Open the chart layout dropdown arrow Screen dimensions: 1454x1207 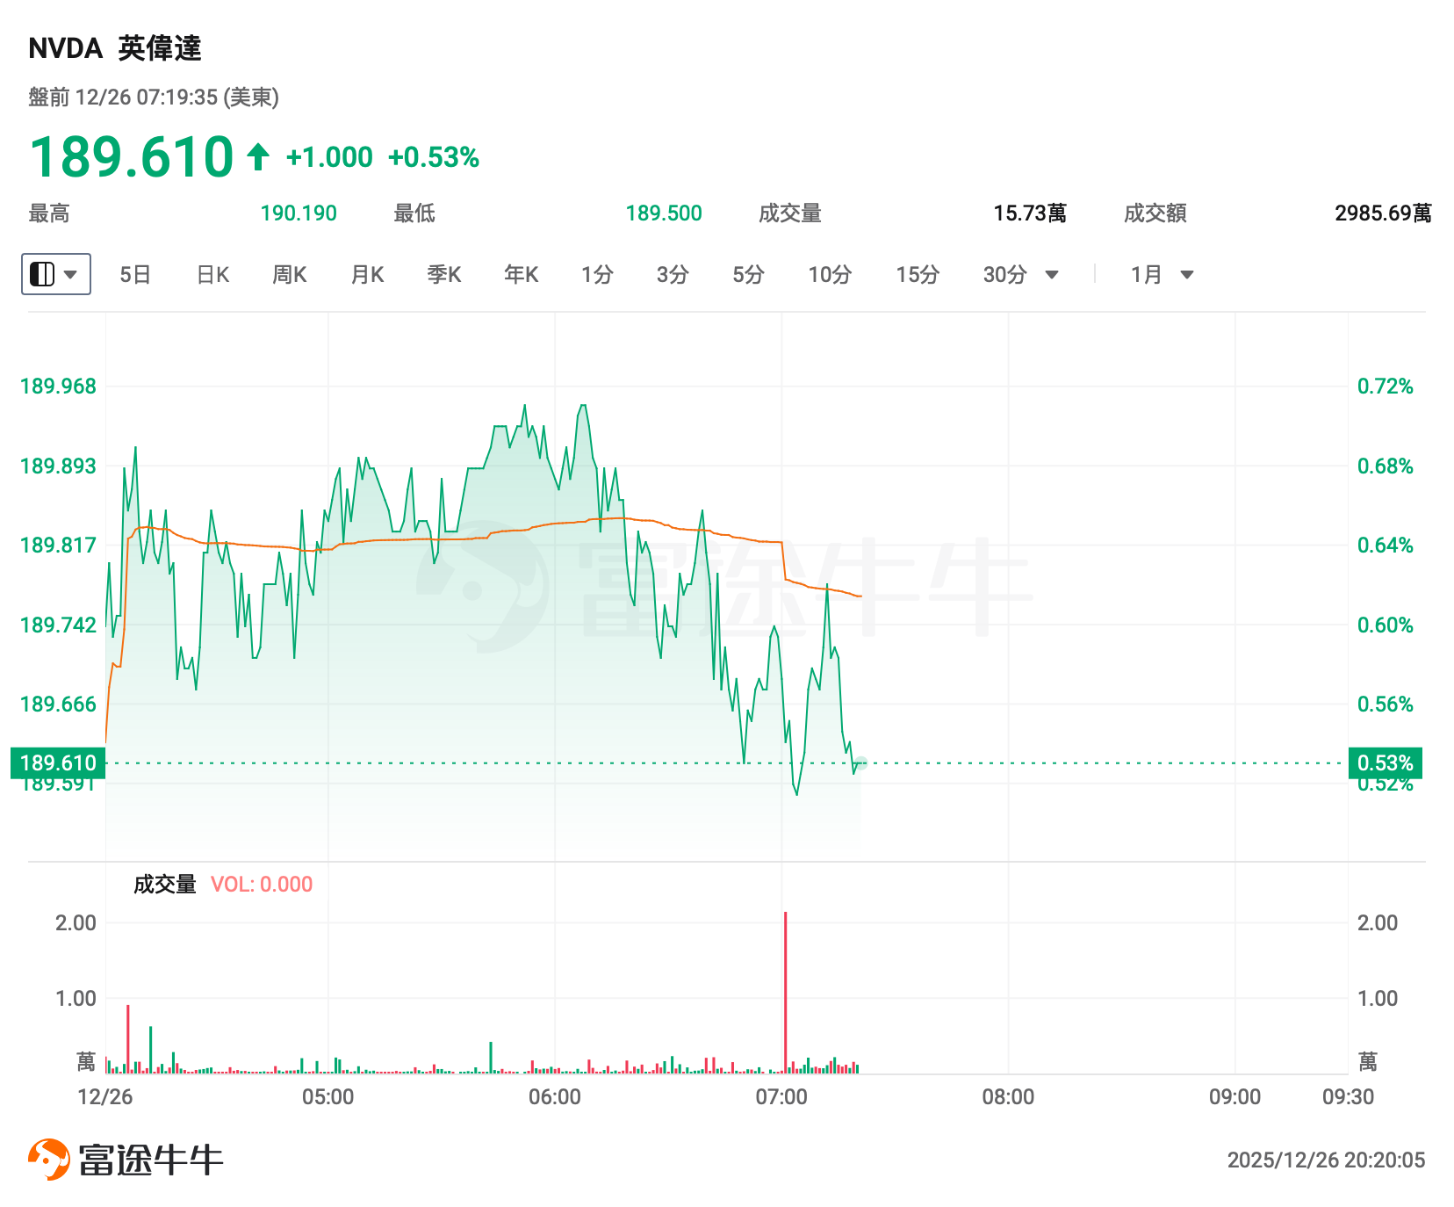pos(71,274)
